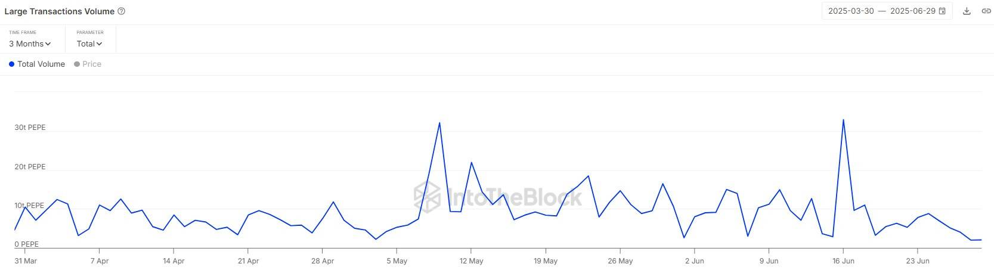The height and width of the screenshot is (270, 994).
Task: Click the Large Transactions Volume title
Action: 60,11
